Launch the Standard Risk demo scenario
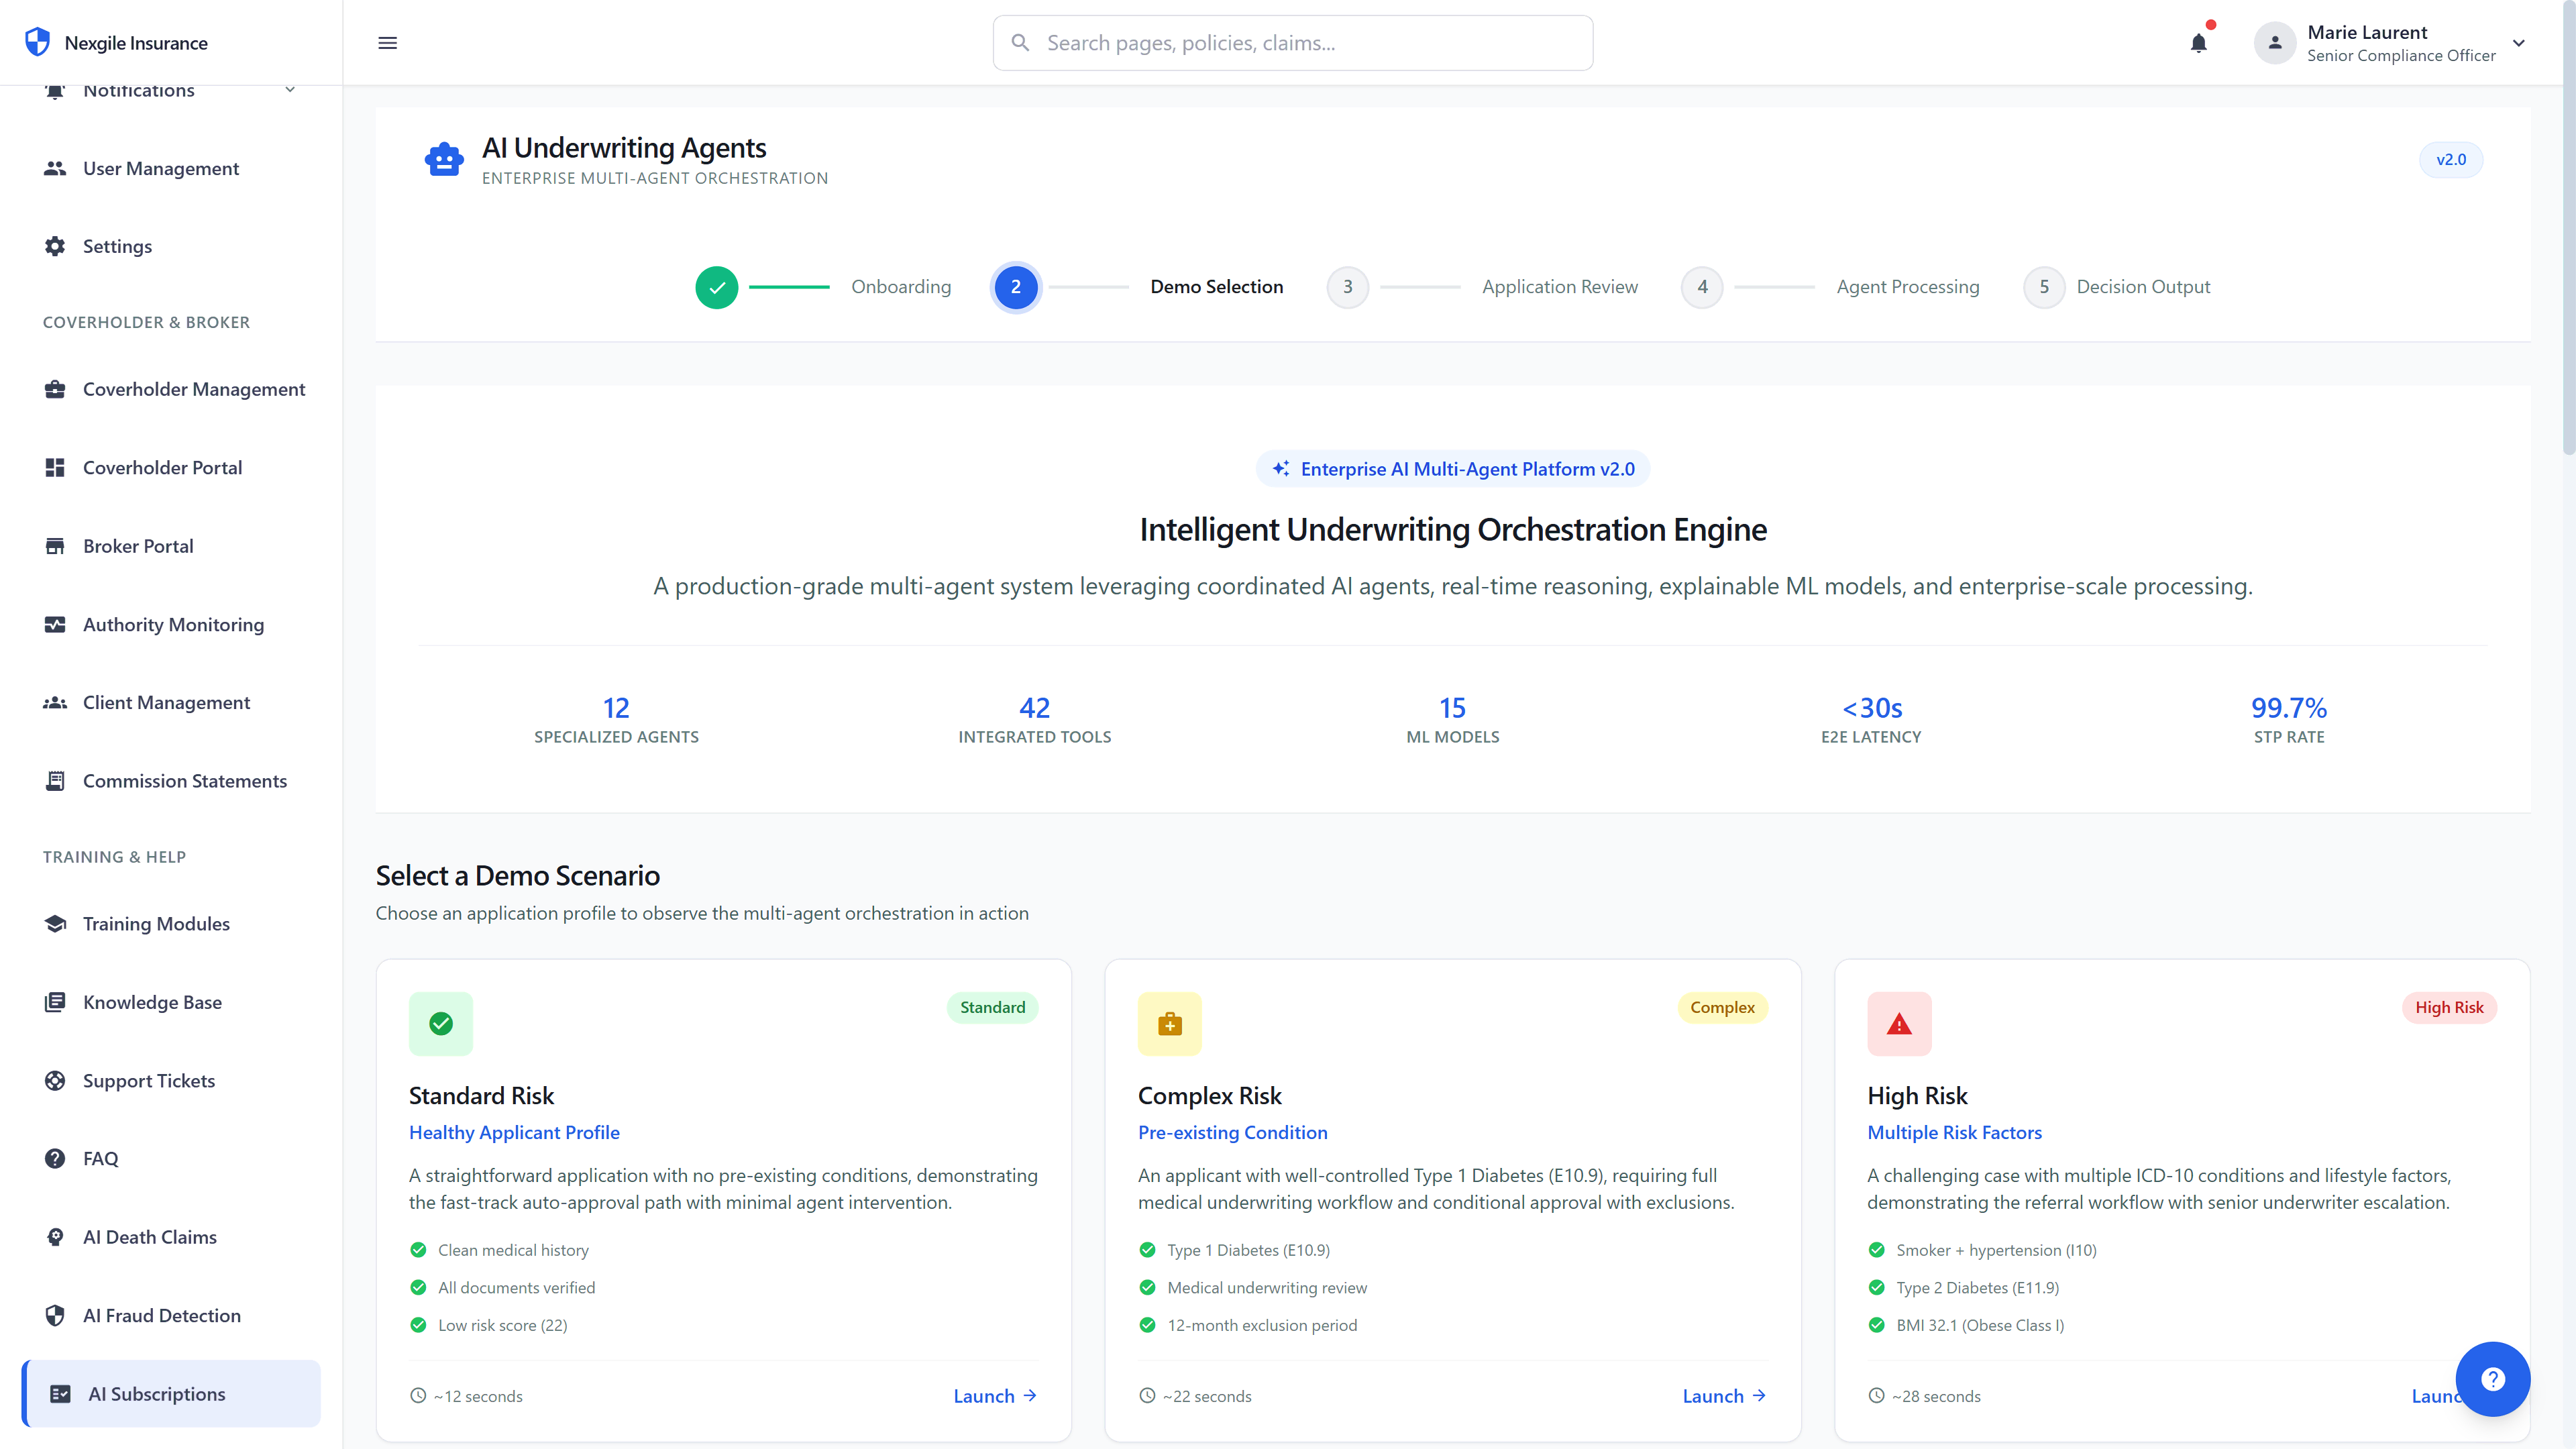 tap(993, 1395)
